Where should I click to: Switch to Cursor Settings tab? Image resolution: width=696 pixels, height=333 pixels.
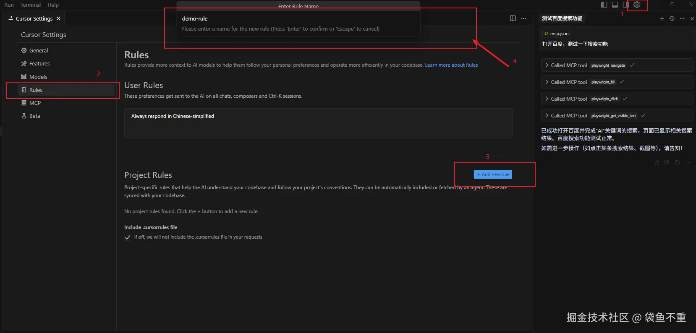tap(34, 18)
